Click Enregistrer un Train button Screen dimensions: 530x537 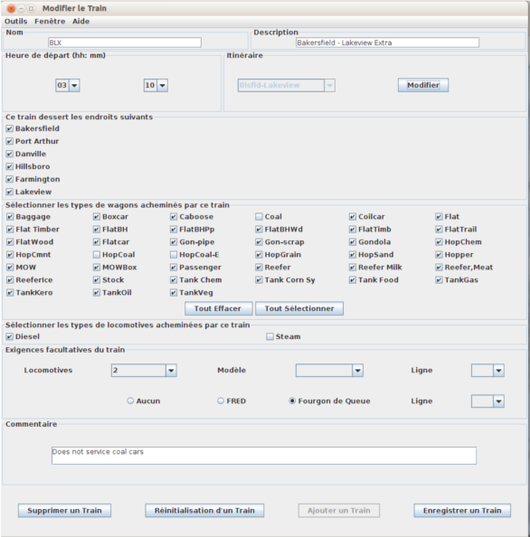[x=462, y=511]
